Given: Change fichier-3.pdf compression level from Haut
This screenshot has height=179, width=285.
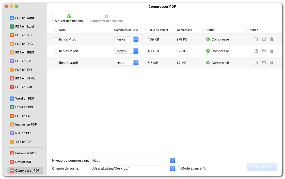Looking at the screenshot, I should (x=136, y=63).
